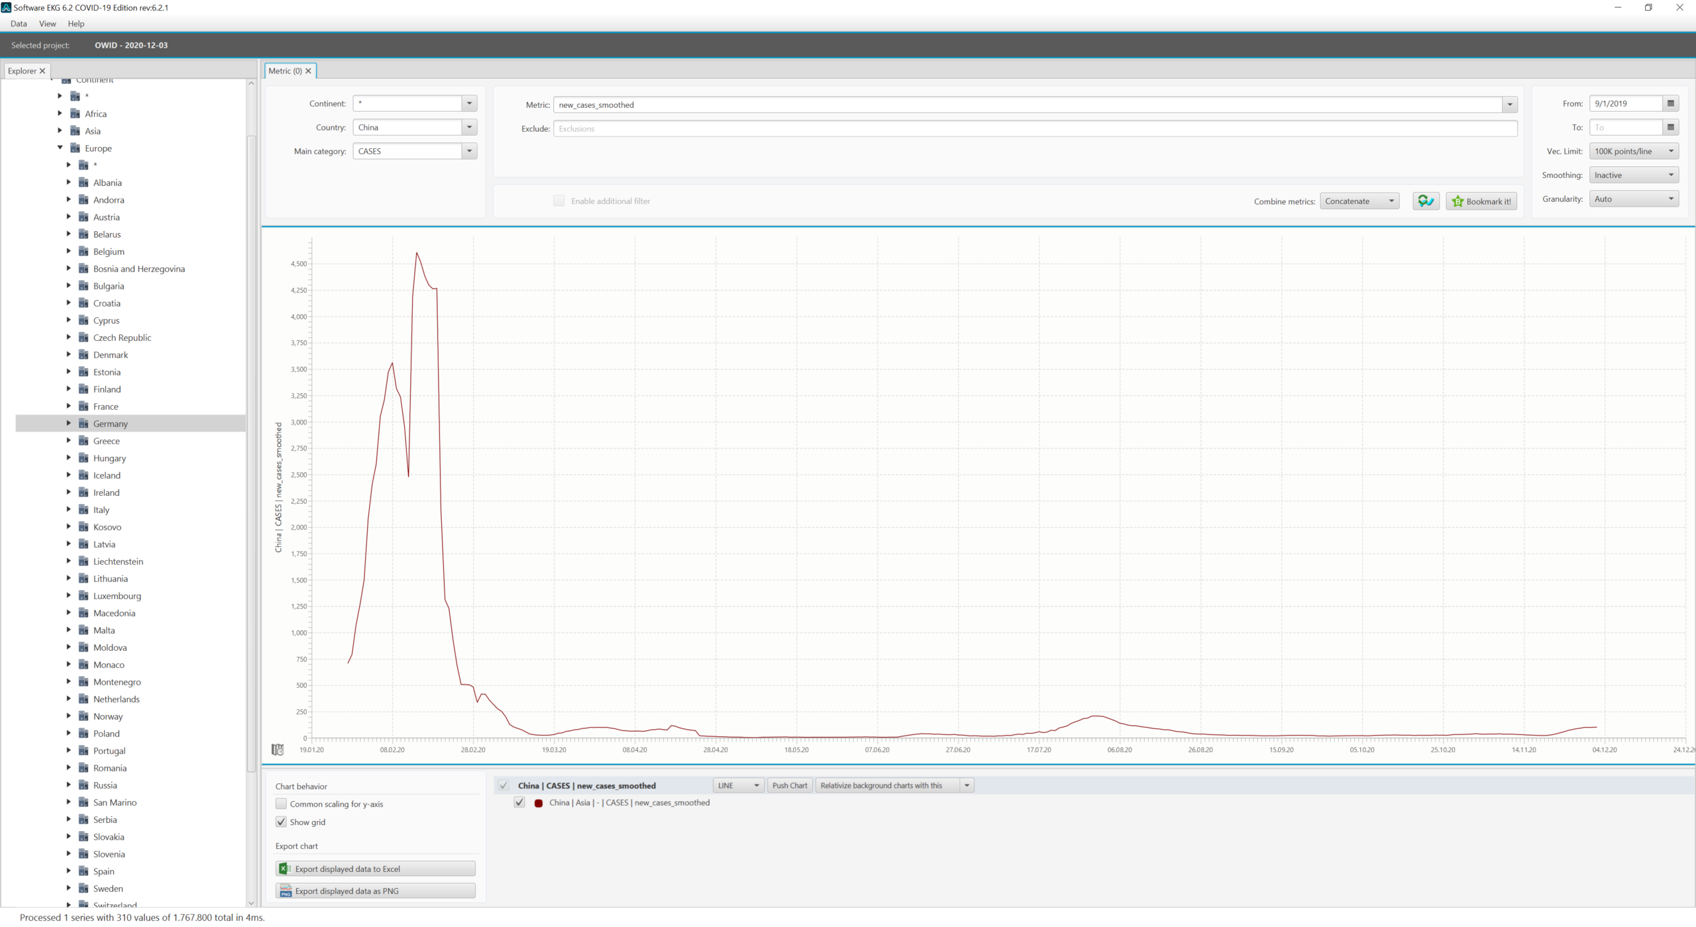Open the From date calendar picker
1696x927 pixels.
[x=1670, y=103]
